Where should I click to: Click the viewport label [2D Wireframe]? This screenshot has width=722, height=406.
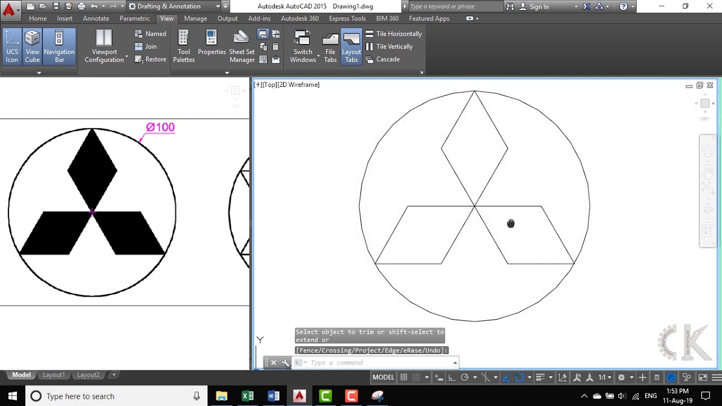tap(298, 85)
